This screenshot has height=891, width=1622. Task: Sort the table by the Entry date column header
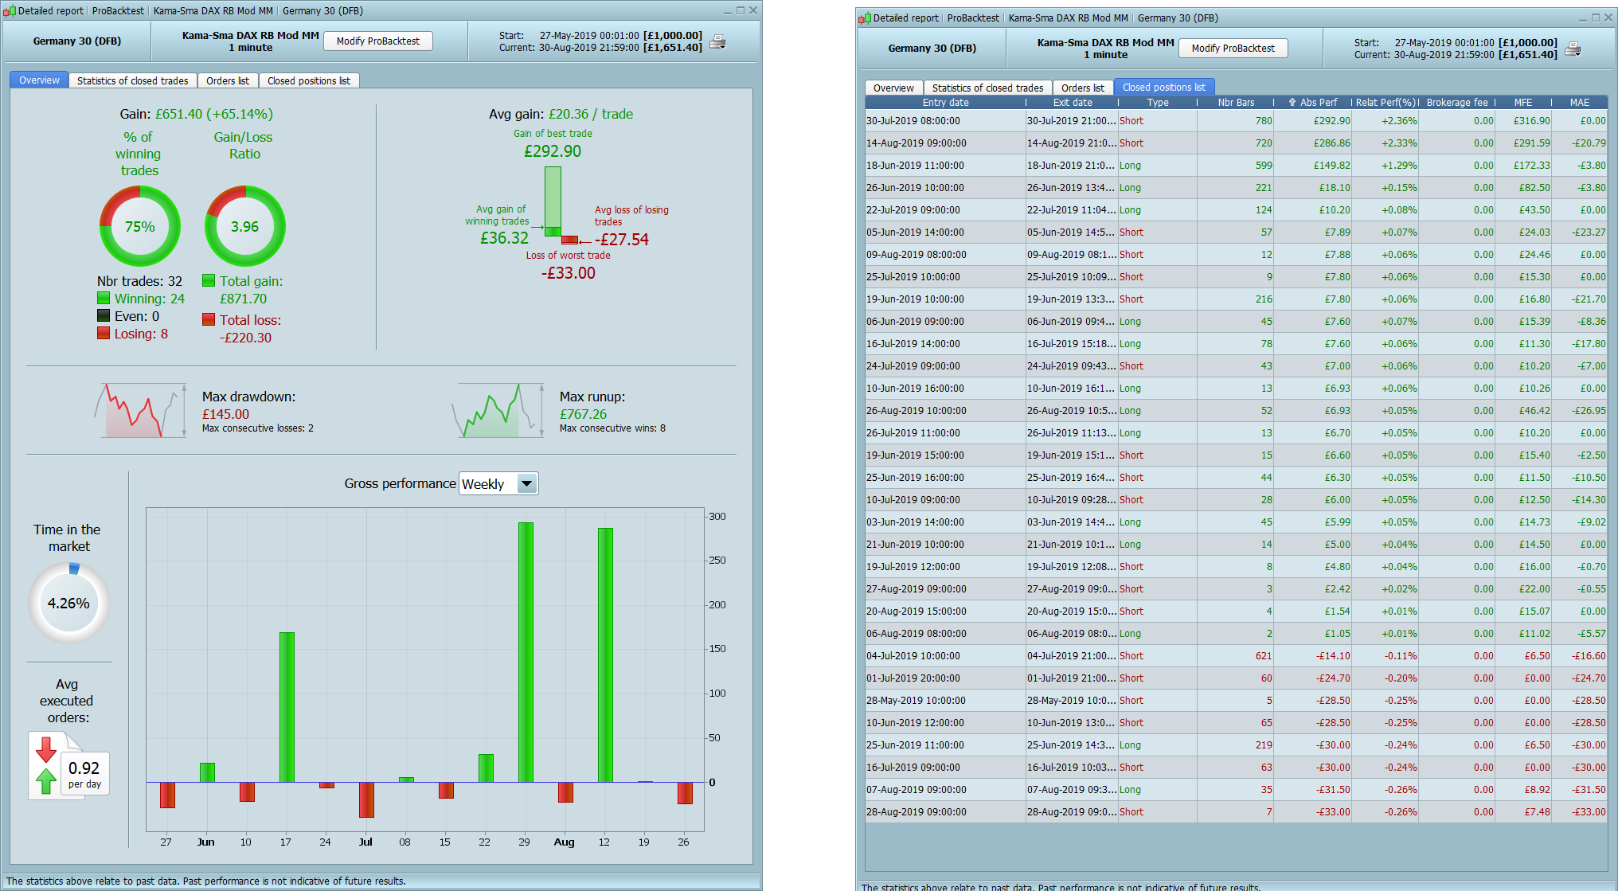click(945, 103)
